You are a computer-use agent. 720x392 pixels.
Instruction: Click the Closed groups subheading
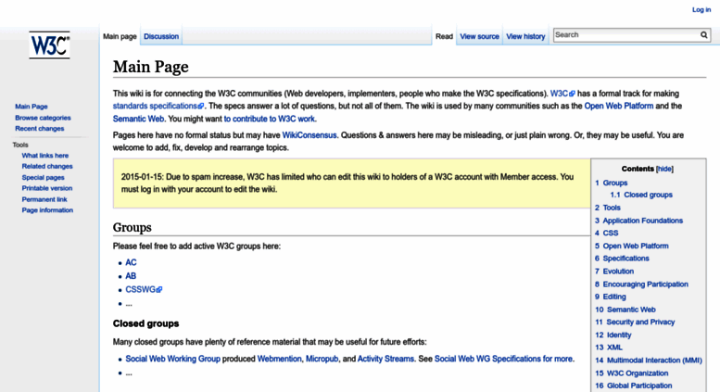point(146,323)
